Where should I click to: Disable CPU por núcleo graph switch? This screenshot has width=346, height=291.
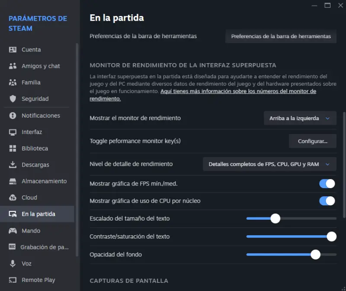[327, 201]
